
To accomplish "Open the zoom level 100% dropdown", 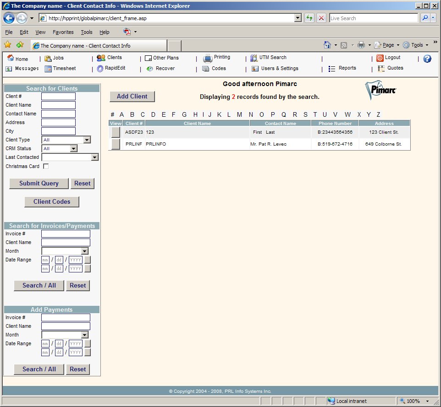I will 428,401.
